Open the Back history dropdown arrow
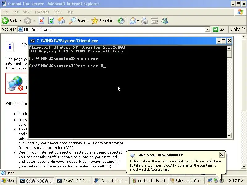Image resolution: width=247 pixels, height=185 pixels. pyautogui.click(x=20, y=21)
